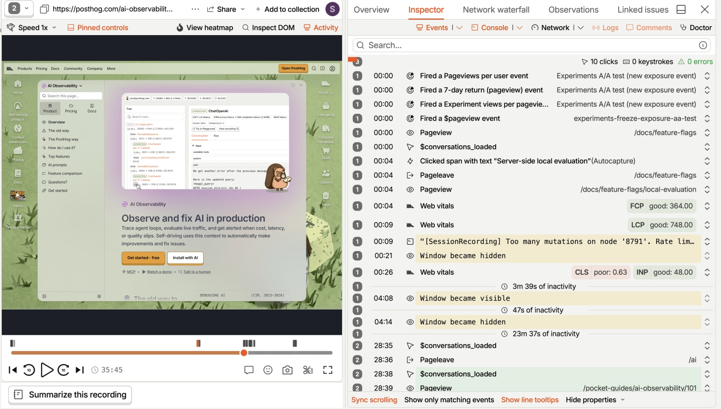721x409 pixels.
Task: Add an emoji reaction to the recording
Action: click(x=268, y=370)
